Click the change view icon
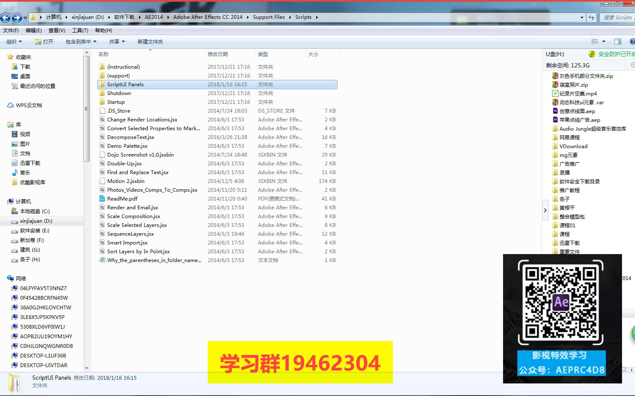Viewport: 635px width, 396px height. (594, 41)
